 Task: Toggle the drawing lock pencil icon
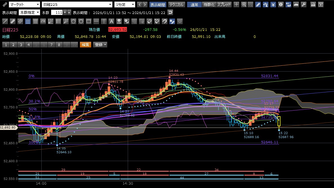(x=172, y=21)
